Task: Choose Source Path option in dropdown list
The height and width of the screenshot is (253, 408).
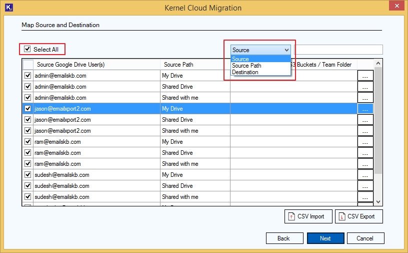Action: (x=260, y=66)
